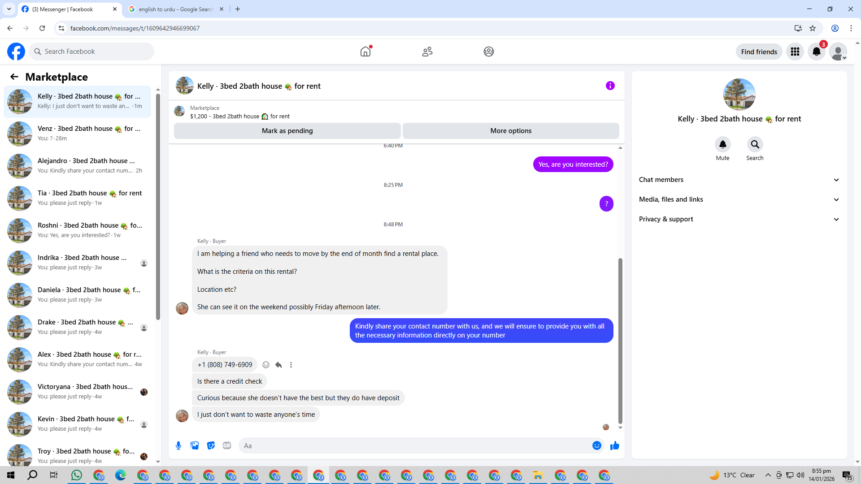Click the chat messages vertical scrollbar
The height and width of the screenshot is (484, 861).
click(620, 341)
